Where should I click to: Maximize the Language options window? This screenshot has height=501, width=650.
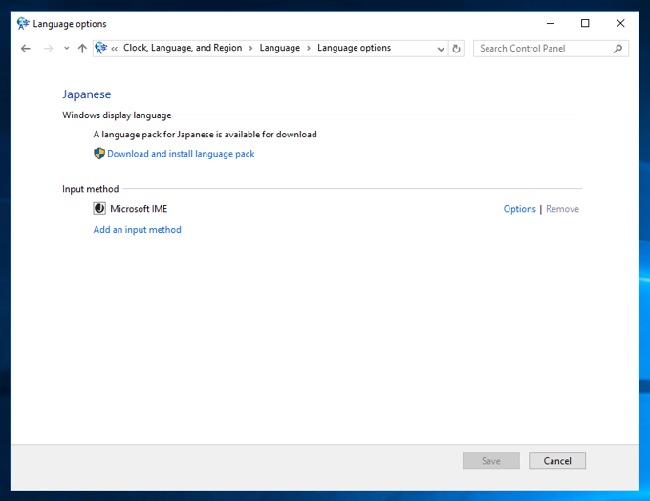click(585, 23)
